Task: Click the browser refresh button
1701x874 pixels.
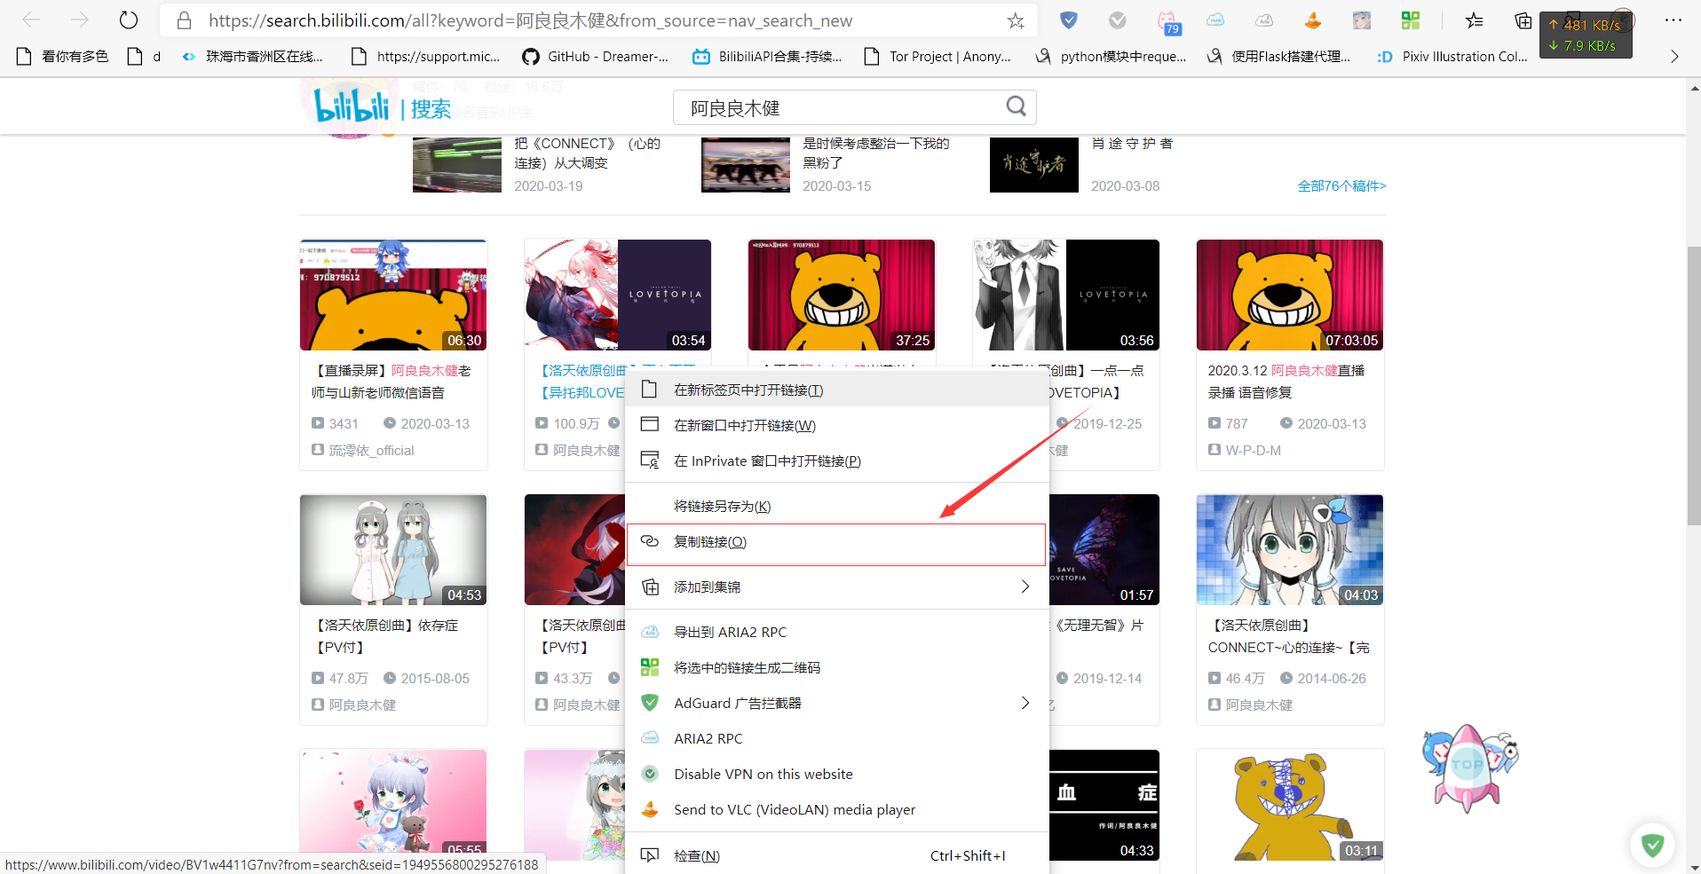Action: [x=129, y=20]
